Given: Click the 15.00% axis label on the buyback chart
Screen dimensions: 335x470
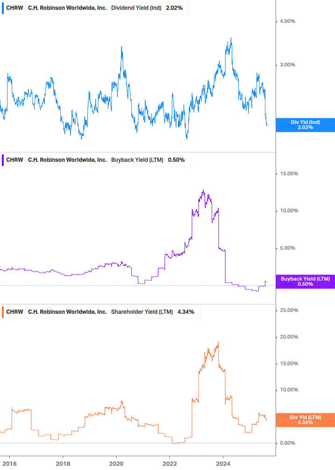Looking at the screenshot, I should click(x=289, y=174).
